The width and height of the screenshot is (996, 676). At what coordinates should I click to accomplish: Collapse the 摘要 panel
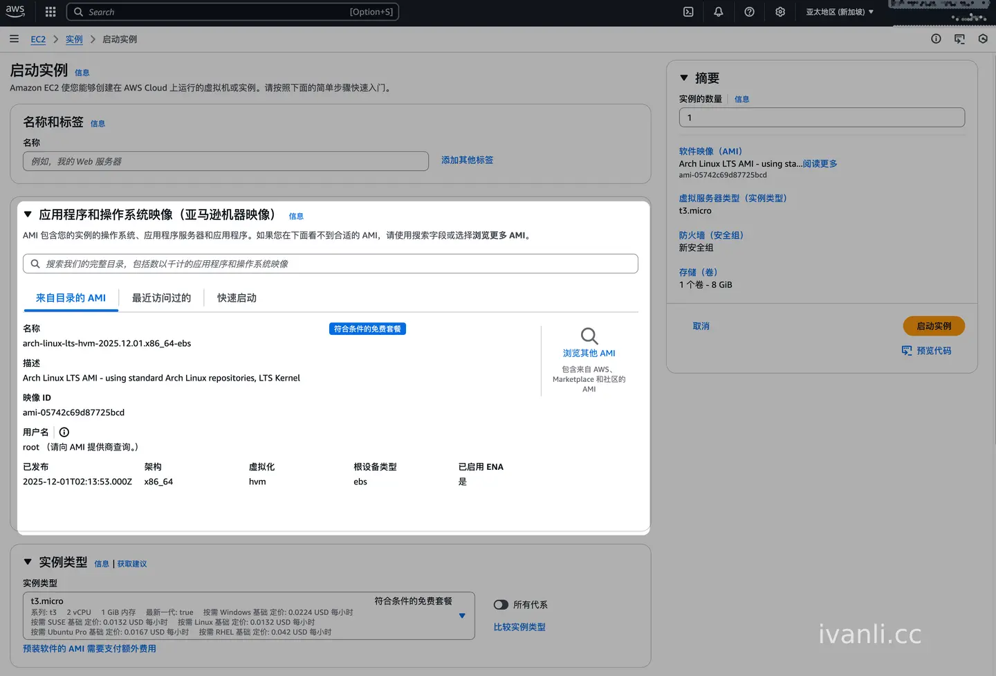[684, 78]
